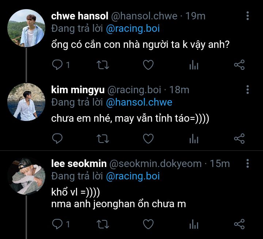Screen dimensions: 263x239
Task: Share kim mingyu's tweet
Action: click(239, 139)
